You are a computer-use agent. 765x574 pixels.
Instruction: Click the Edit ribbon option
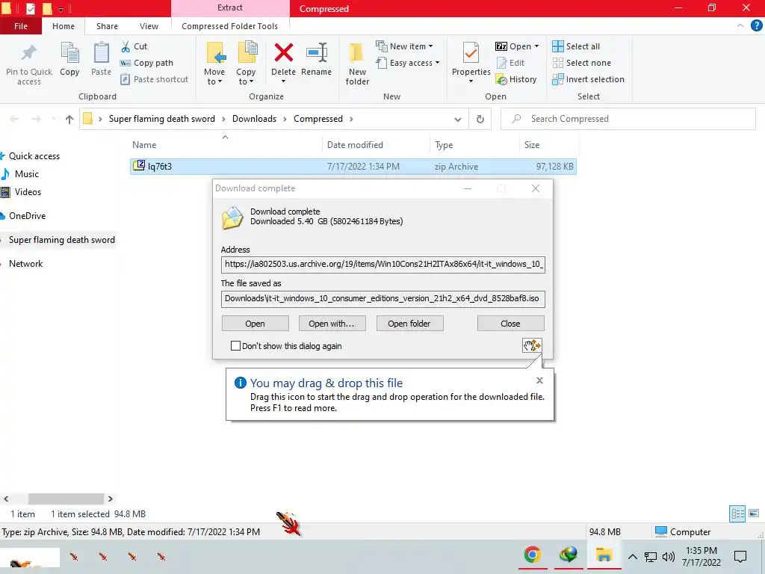(510, 63)
